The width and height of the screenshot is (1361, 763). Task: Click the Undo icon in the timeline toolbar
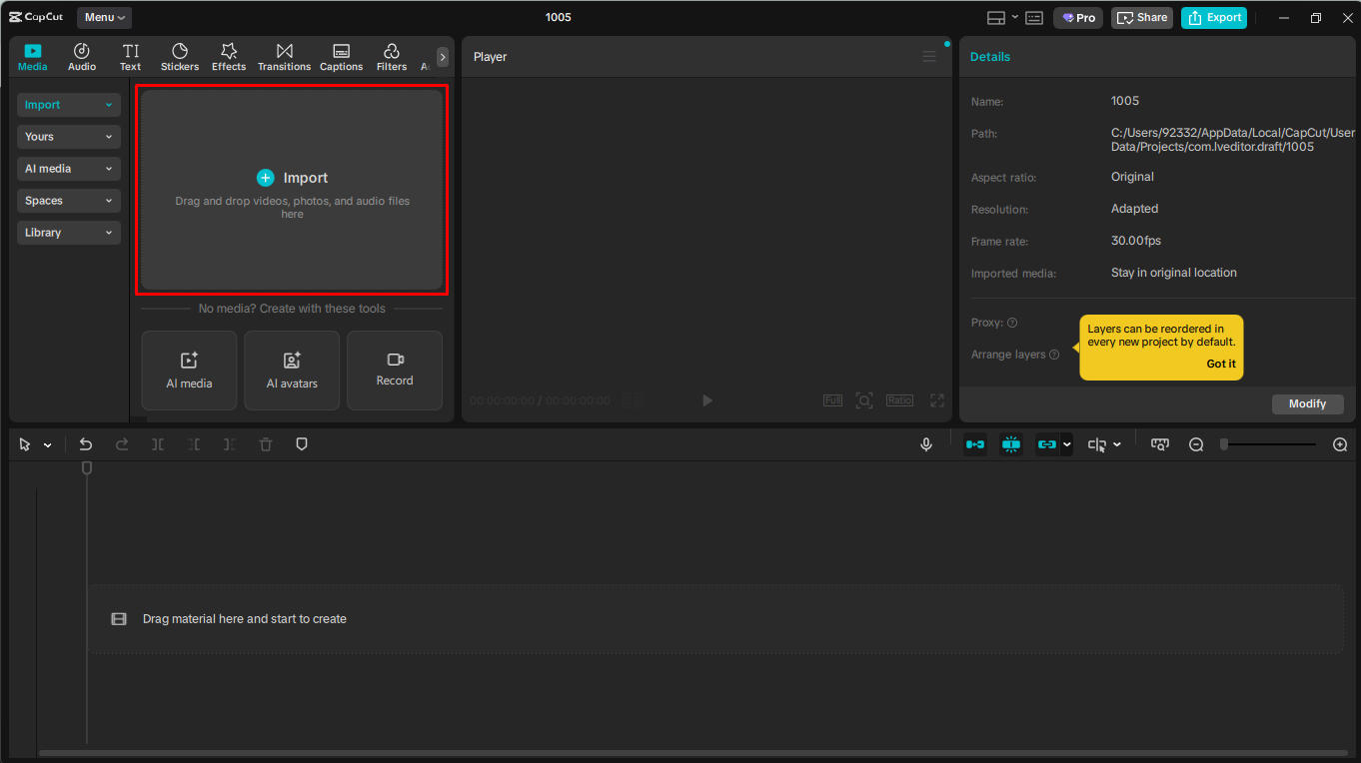[86, 443]
